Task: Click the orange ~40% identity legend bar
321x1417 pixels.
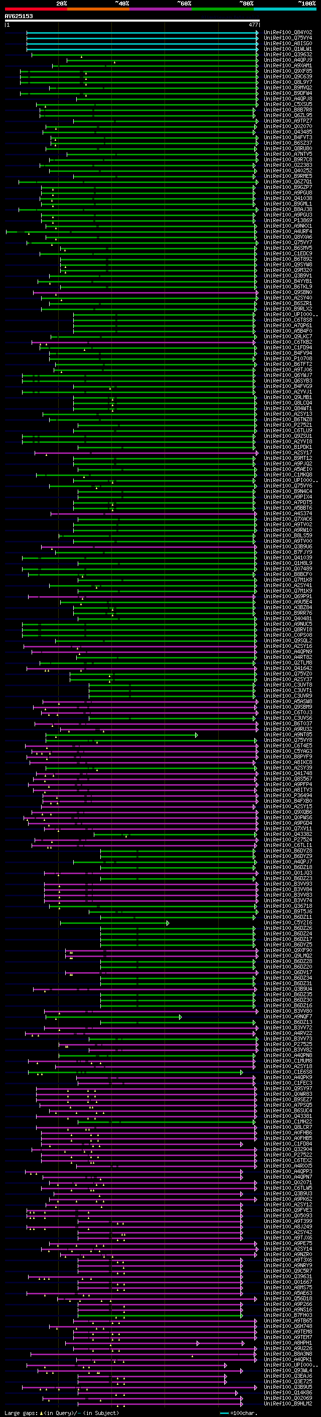Action: 98,9
